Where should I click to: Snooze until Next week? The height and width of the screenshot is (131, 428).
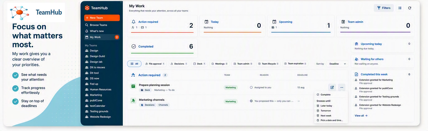331,116
